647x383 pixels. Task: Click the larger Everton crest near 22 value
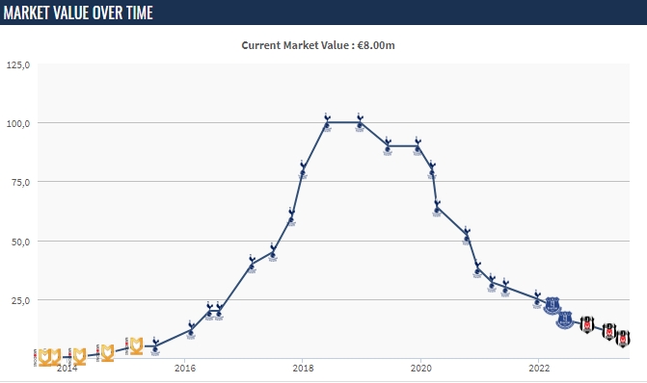(x=553, y=306)
